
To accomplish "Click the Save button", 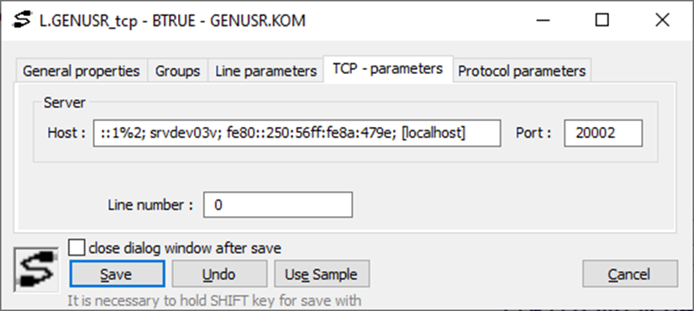I will coord(118,274).
